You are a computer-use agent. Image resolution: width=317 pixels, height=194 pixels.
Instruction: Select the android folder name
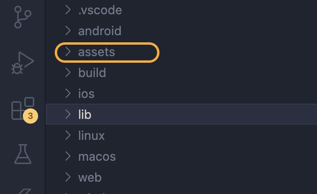[99, 31]
